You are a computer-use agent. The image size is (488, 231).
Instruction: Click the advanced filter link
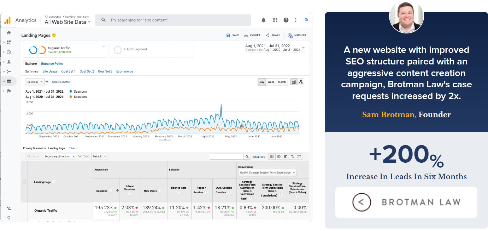259,157
